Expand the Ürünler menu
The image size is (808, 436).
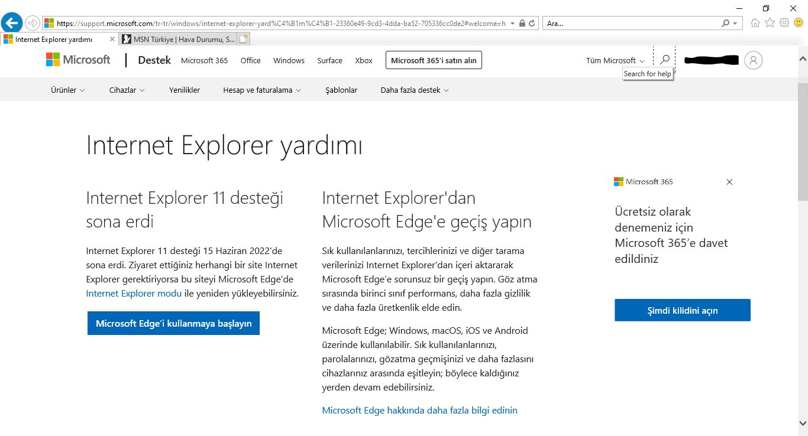(68, 90)
